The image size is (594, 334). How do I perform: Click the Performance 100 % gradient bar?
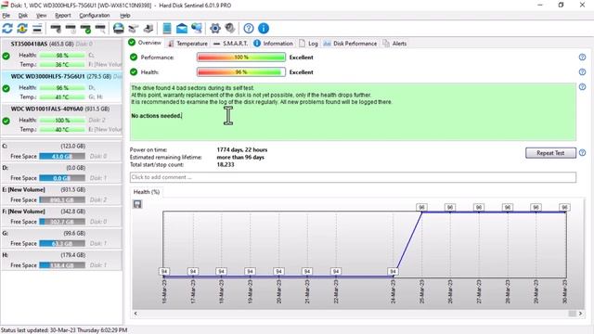(241, 58)
